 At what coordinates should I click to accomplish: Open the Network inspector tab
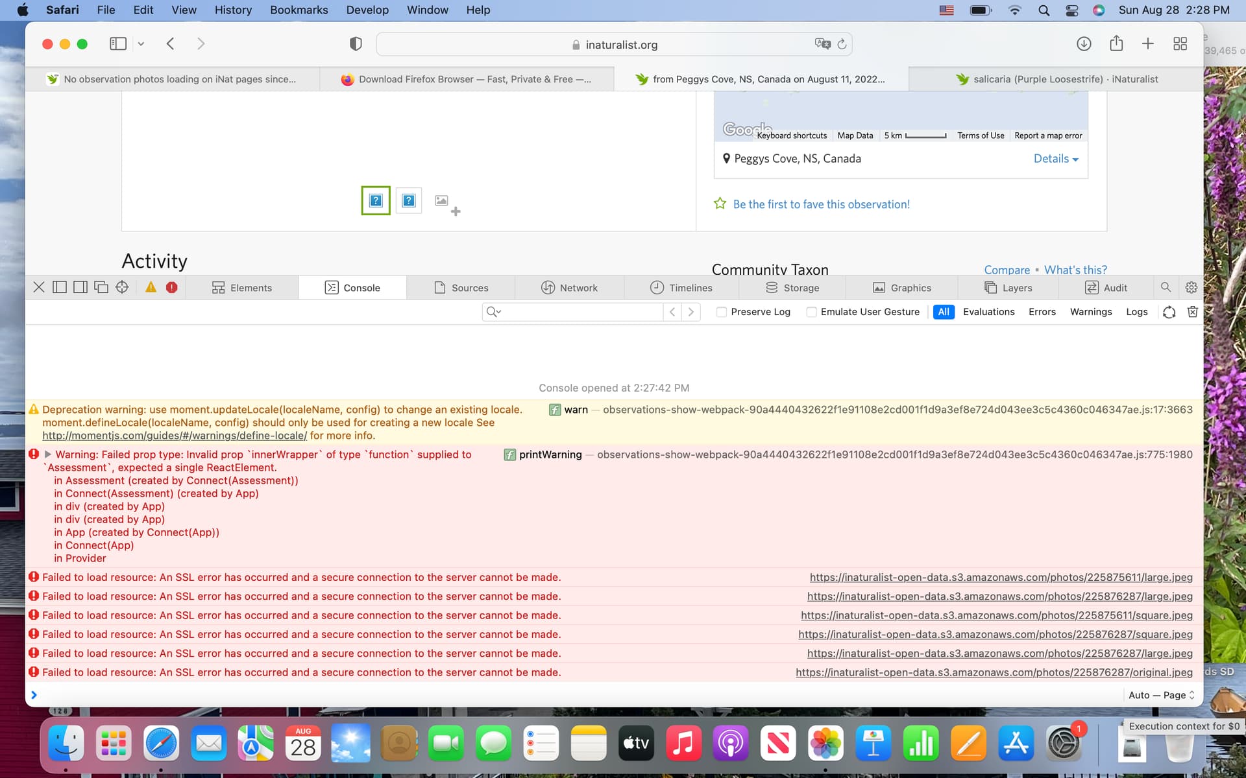[x=569, y=288]
